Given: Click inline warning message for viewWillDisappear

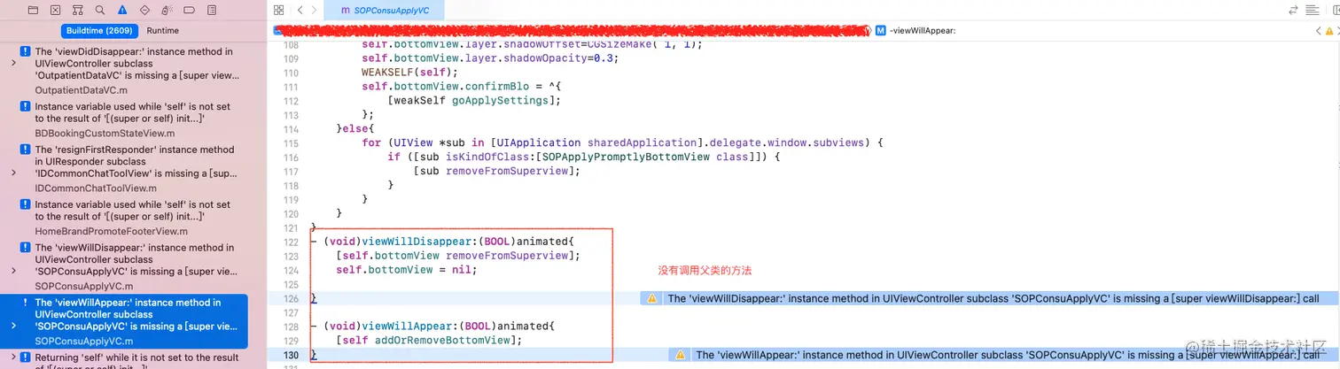Looking at the screenshot, I should coord(993,299).
